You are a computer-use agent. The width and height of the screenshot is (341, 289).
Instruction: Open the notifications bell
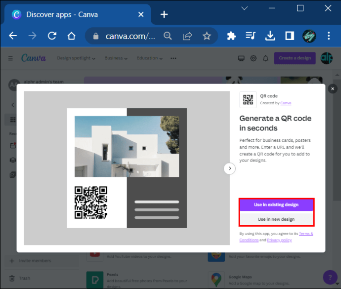[x=265, y=58]
